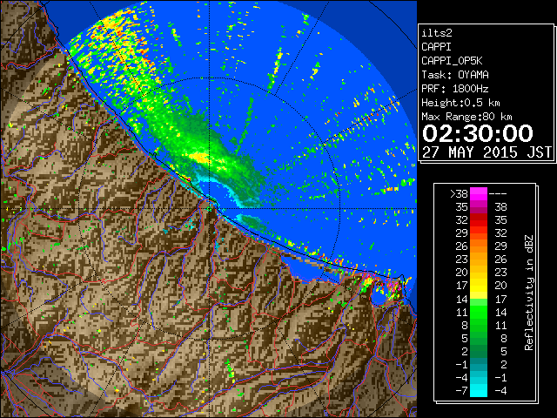Select the "27 MAY 2015 JST" date
The height and width of the screenshot is (418, 557).
coord(487,152)
